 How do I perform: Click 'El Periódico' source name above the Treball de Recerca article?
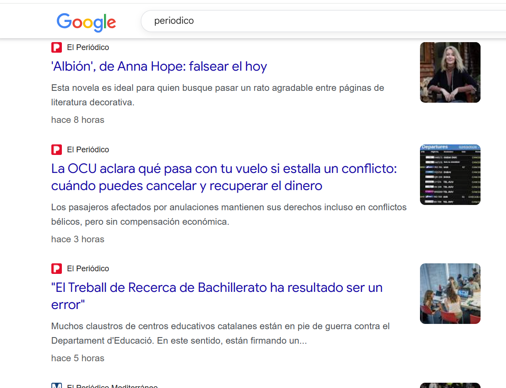point(88,269)
